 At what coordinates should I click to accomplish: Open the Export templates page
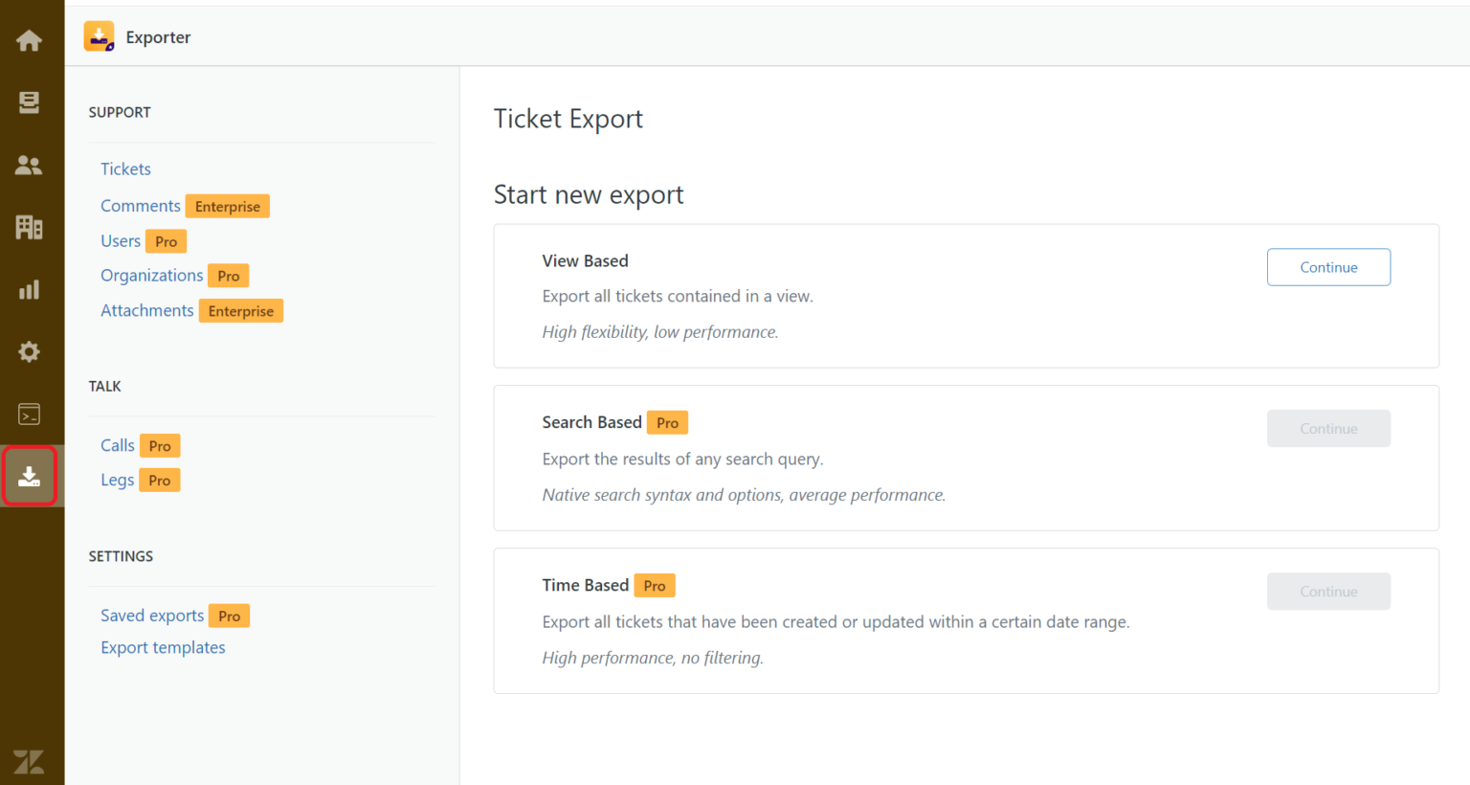click(x=163, y=647)
